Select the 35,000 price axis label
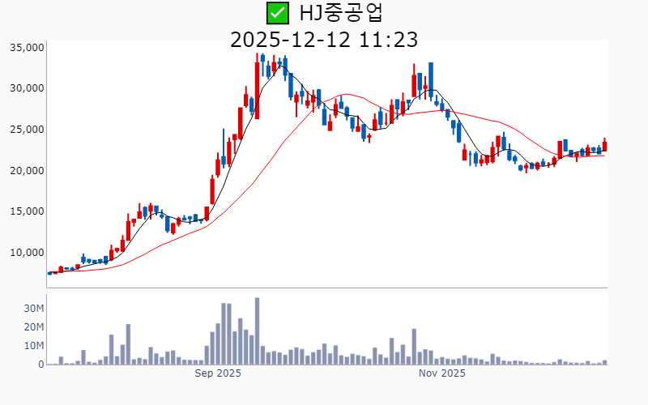This screenshot has height=405, width=648. 26,48
